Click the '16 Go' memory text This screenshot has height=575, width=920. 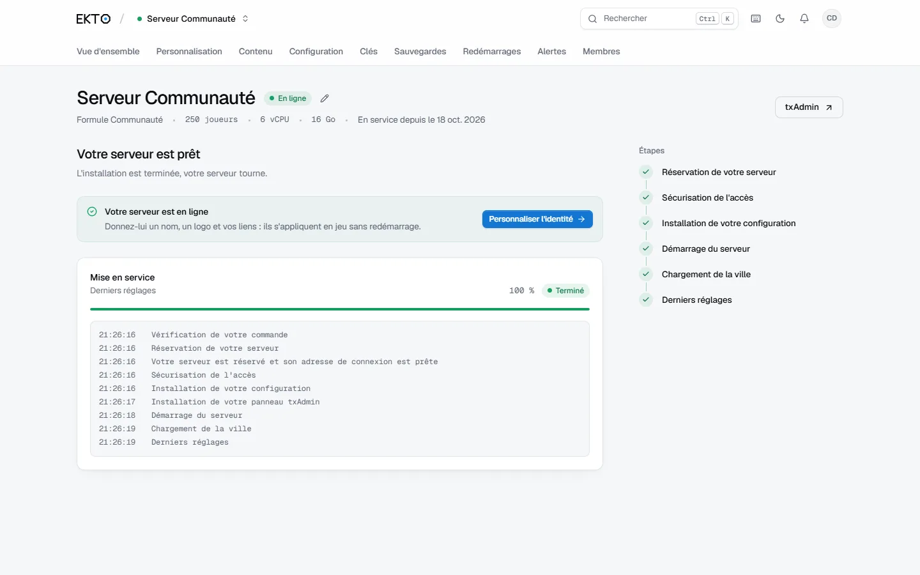tap(323, 119)
